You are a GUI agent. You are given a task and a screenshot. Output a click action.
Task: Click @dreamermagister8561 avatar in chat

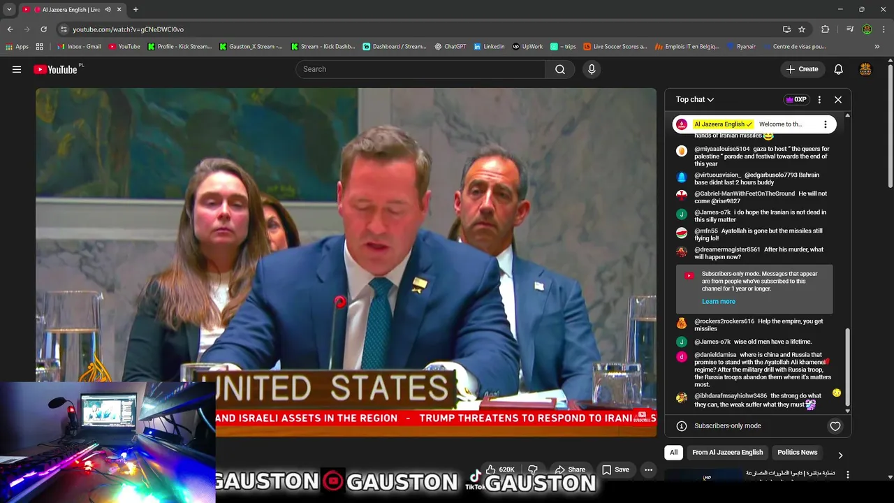[x=682, y=251]
